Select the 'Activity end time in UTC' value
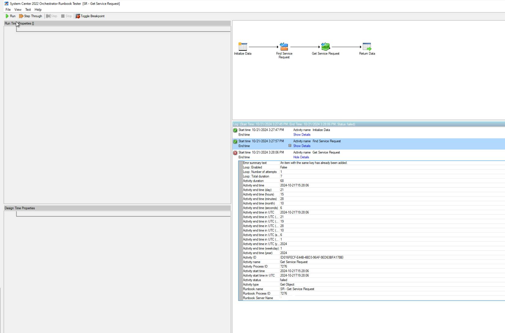The image size is (505, 333). [x=294, y=212]
